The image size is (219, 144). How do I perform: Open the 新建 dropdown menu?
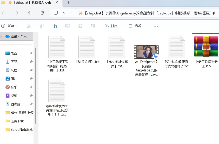(x=10, y=26)
